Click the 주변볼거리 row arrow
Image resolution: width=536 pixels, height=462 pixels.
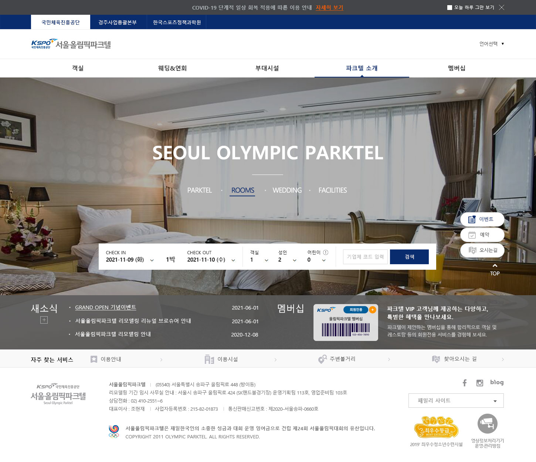pyautogui.click(x=389, y=359)
